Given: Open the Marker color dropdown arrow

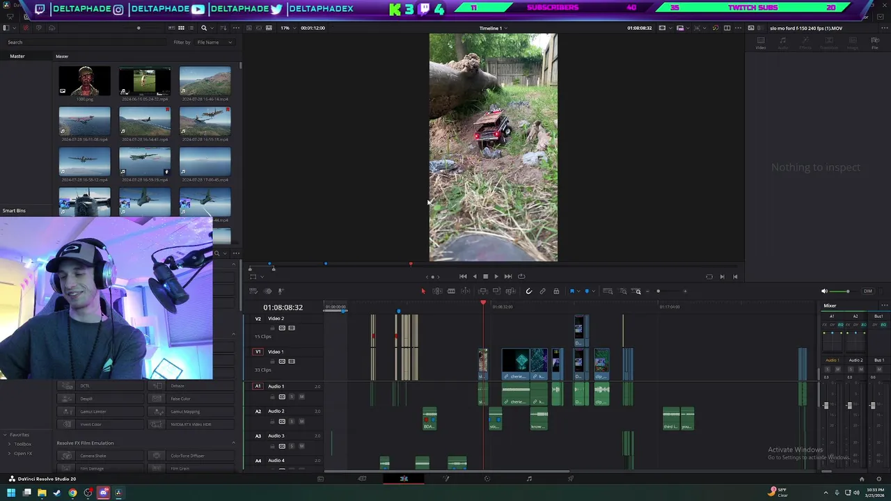Looking at the screenshot, I should (593, 291).
